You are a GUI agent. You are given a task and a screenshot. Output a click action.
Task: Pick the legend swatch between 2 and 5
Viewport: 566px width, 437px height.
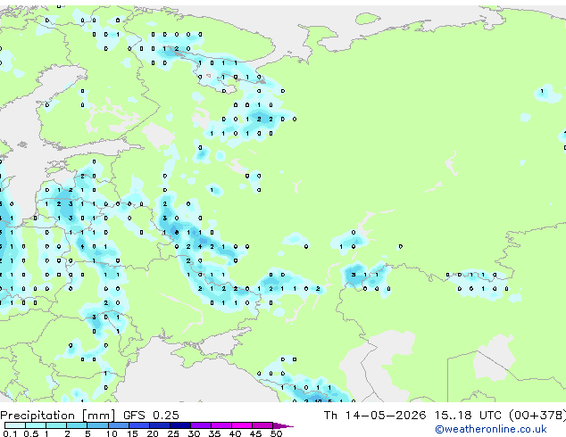click(77, 425)
